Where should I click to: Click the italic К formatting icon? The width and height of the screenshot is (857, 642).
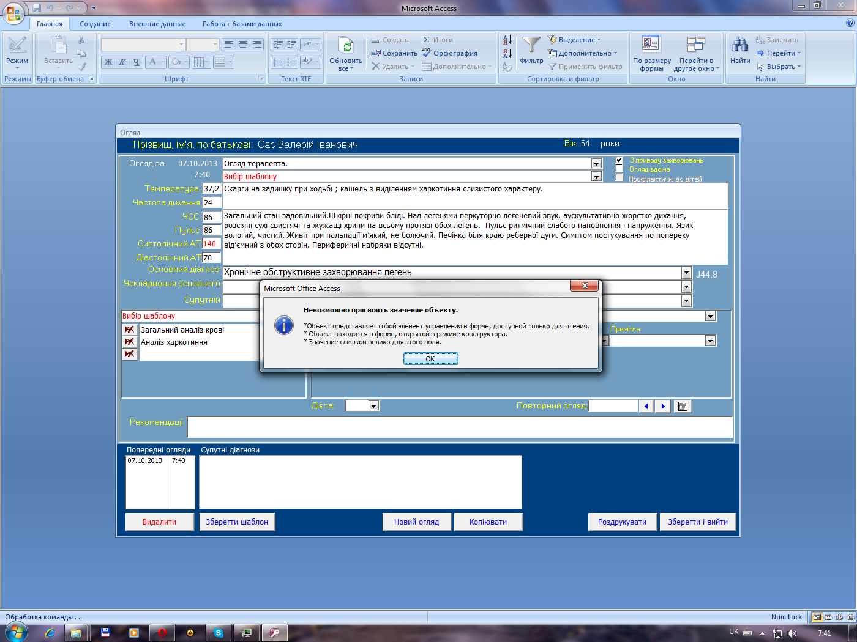coord(122,62)
